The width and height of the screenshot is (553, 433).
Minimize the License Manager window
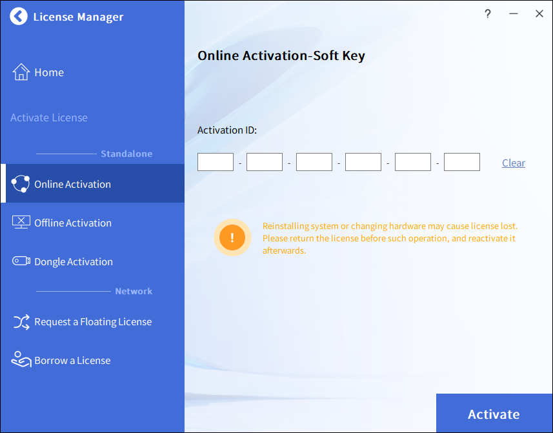[x=514, y=14]
